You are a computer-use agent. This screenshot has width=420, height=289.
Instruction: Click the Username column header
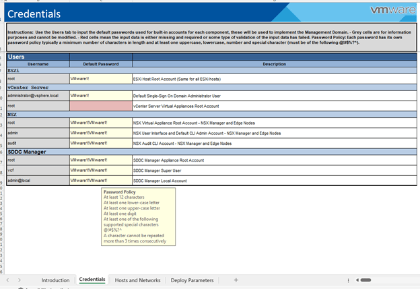click(38, 64)
